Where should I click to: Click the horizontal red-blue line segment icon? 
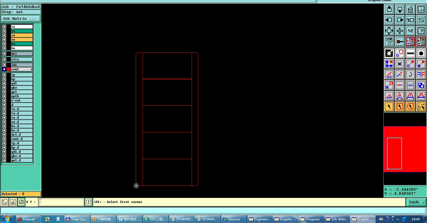pos(400,85)
